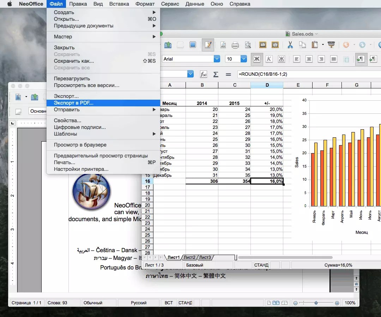This screenshot has height=317, width=381.
Task: Choose Открыть... menu item
Action: 103,19
